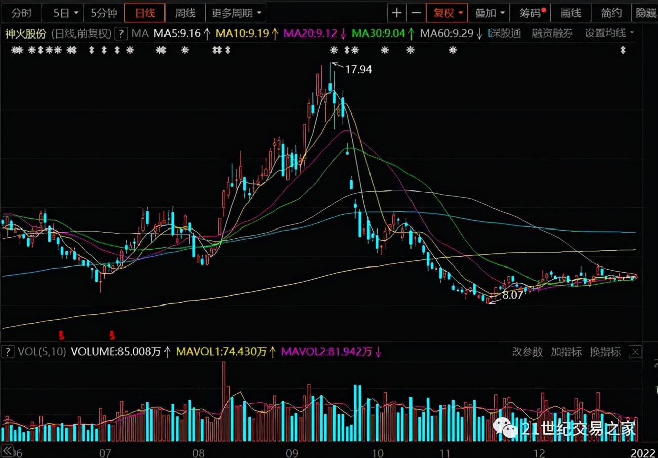Viewport: 658px width, 458px height.
Task: Click the first red marker above volume panel
Action: point(61,334)
